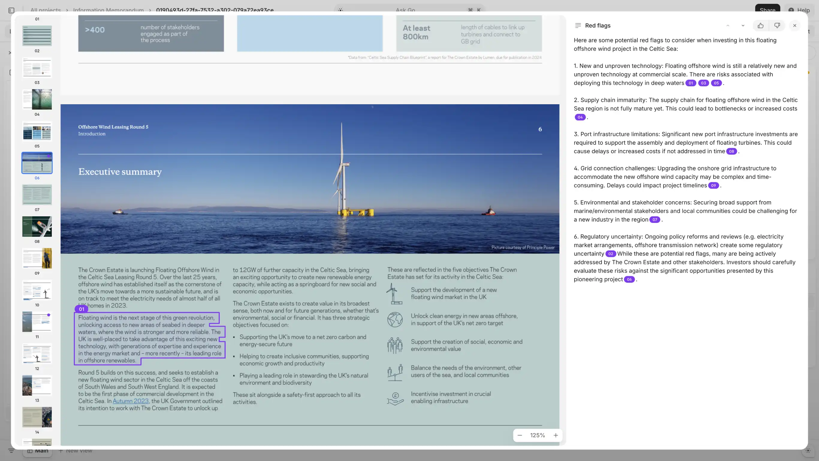
Task: Open page 13 thumbnail
Action: 37,386
